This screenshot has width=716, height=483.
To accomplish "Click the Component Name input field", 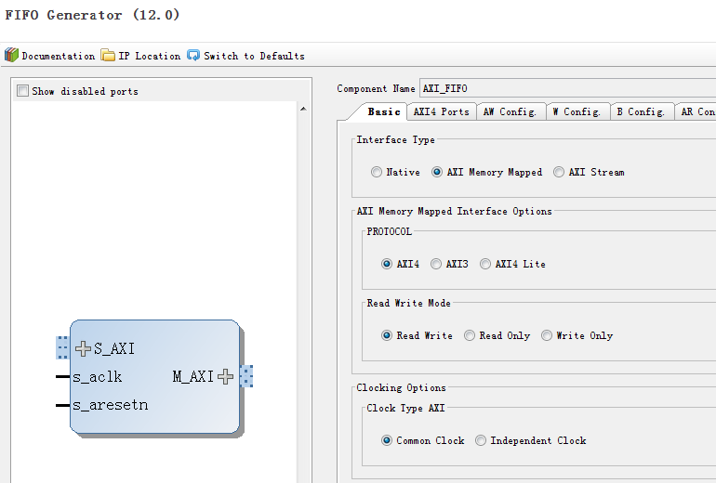I will [567, 88].
